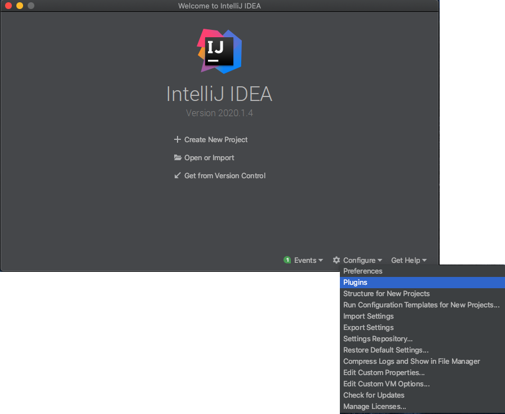The height and width of the screenshot is (414, 505).
Task: Open Run Configuration Templates for New Projects
Action: point(422,305)
